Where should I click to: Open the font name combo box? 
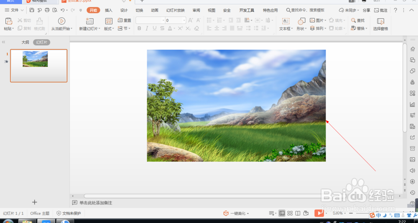150,20
